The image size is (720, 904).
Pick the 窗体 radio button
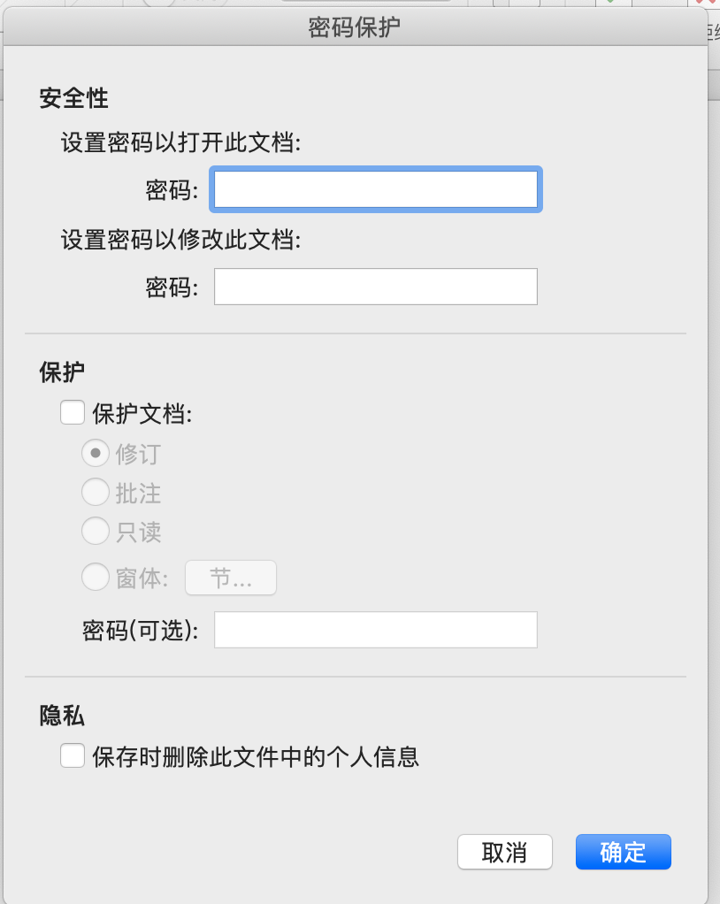click(96, 577)
